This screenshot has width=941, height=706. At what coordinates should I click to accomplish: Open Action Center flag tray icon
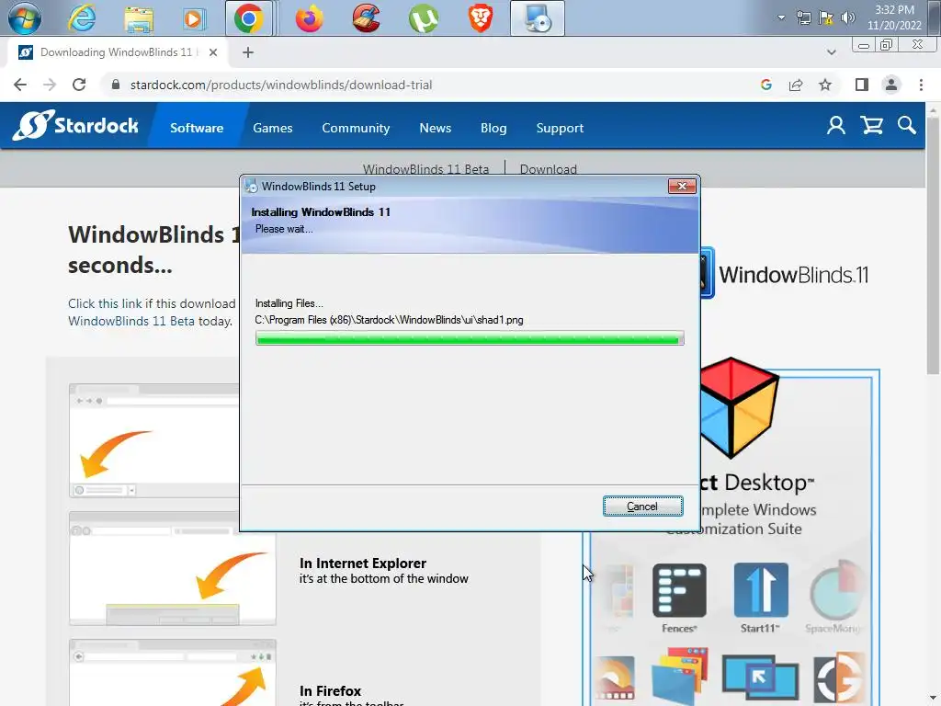pyautogui.click(x=826, y=17)
